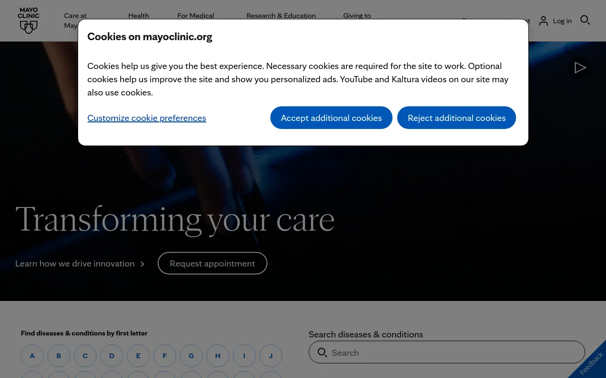This screenshot has height=378, width=606.
Task: Accept additional cookies
Action: (331, 117)
